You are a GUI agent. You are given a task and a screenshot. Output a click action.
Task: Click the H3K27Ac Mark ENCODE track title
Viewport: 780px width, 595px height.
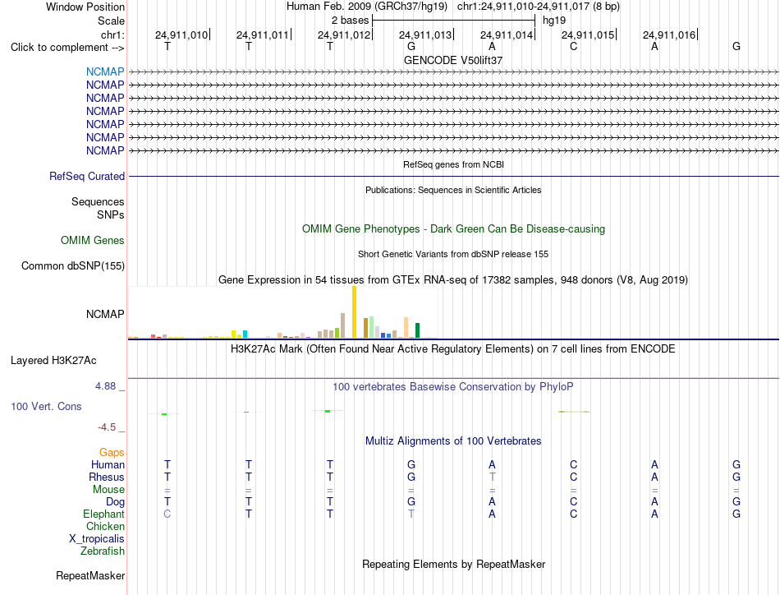click(453, 348)
